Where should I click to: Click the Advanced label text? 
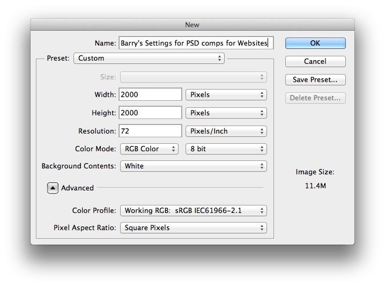pyautogui.click(x=77, y=188)
